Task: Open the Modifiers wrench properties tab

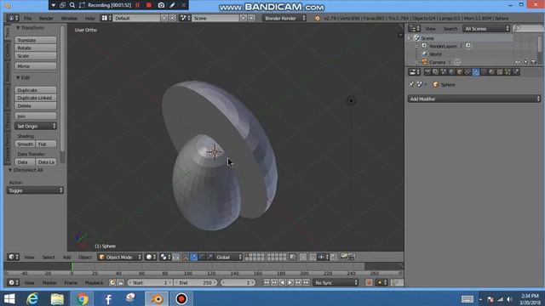Action: click(x=475, y=71)
